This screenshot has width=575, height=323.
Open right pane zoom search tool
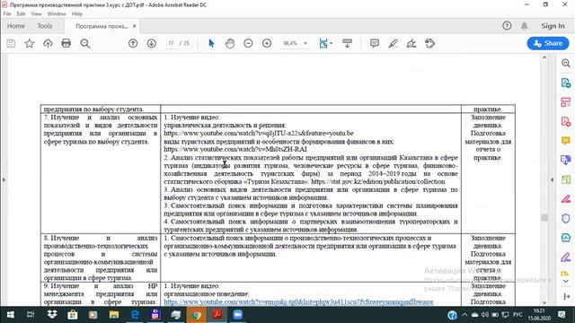(x=566, y=64)
